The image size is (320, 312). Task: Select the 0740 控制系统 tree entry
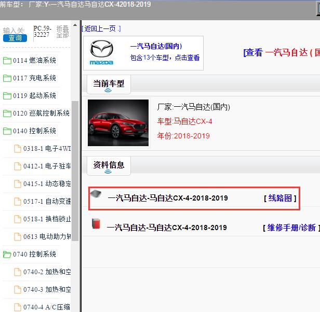click(34, 254)
